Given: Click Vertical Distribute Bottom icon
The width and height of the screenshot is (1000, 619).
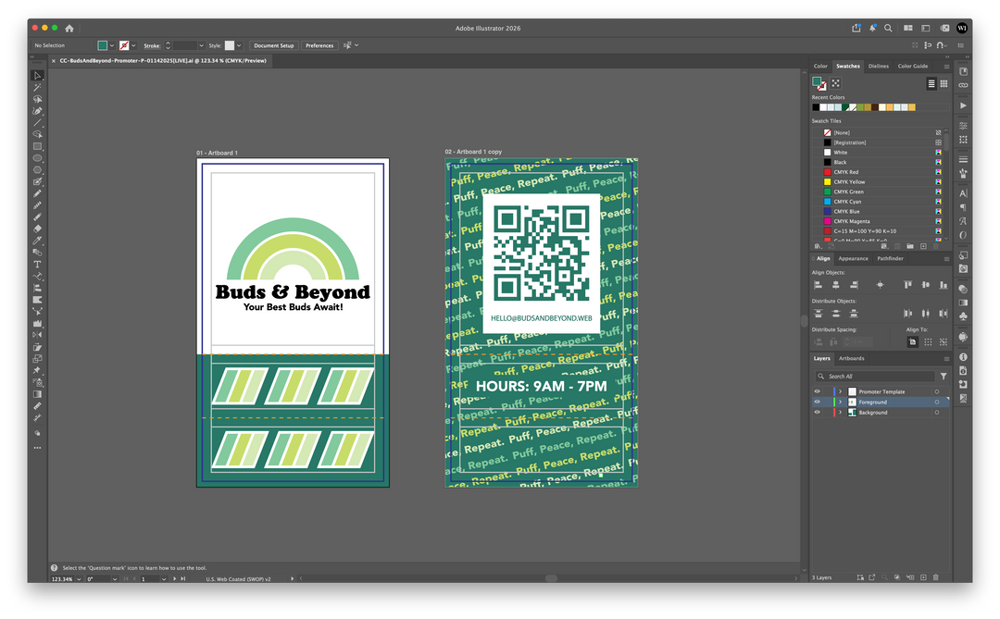Looking at the screenshot, I should click(854, 314).
